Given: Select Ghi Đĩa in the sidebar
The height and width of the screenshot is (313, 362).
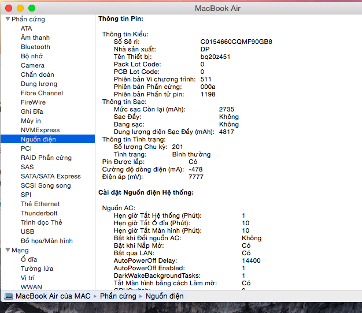Looking at the screenshot, I should pos(32,111).
